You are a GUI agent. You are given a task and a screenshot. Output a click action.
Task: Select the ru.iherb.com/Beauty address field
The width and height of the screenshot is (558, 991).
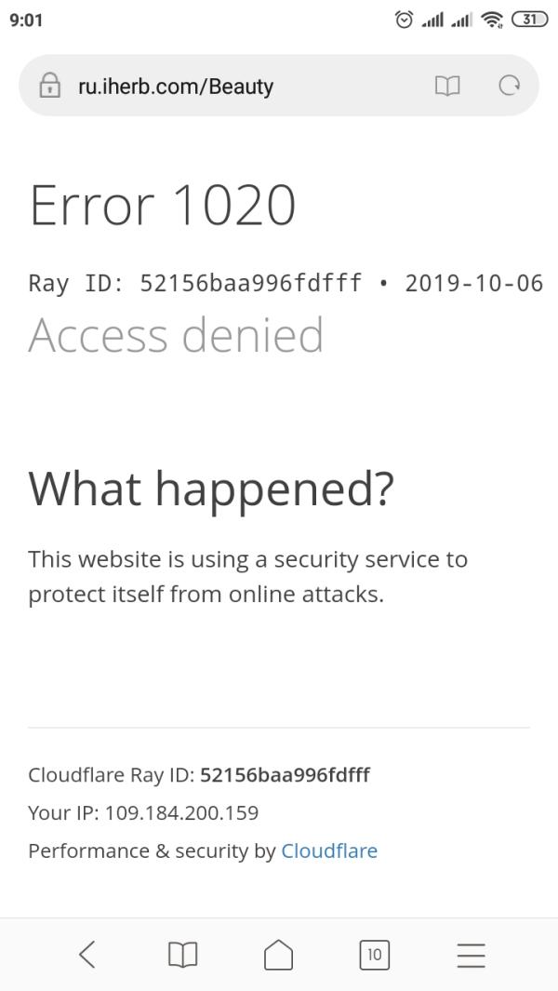coord(279,86)
